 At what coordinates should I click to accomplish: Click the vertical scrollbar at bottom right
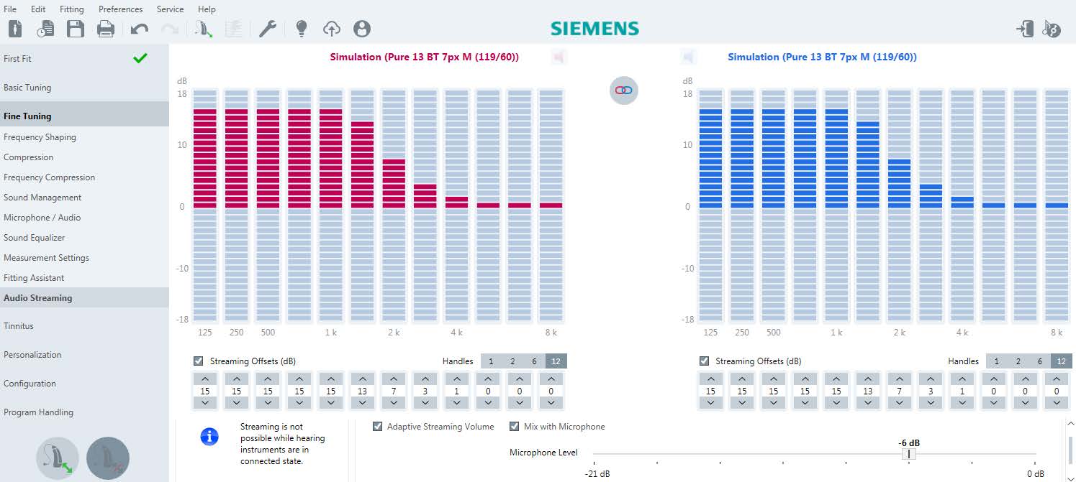coord(1070,451)
